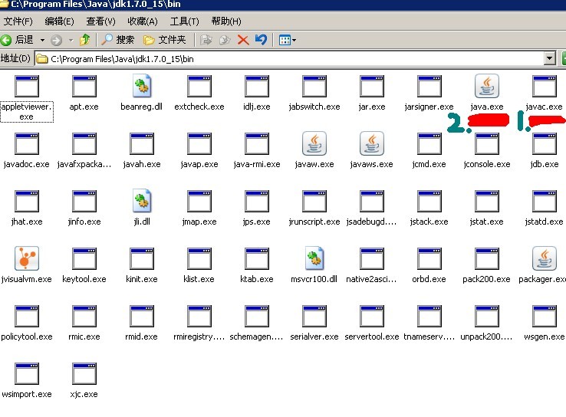This screenshot has width=566, height=417.
Task: Select the jar.exe file icon
Action: click(x=371, y=86)
